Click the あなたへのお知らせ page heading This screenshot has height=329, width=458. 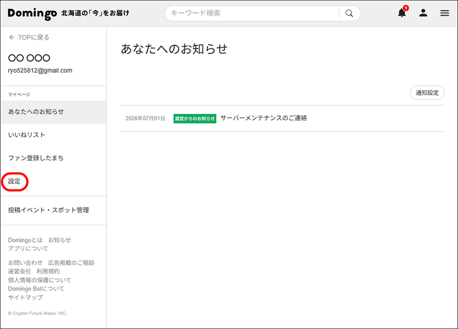click(174, 49)
